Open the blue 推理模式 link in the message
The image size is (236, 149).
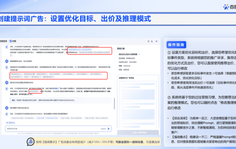55,89
